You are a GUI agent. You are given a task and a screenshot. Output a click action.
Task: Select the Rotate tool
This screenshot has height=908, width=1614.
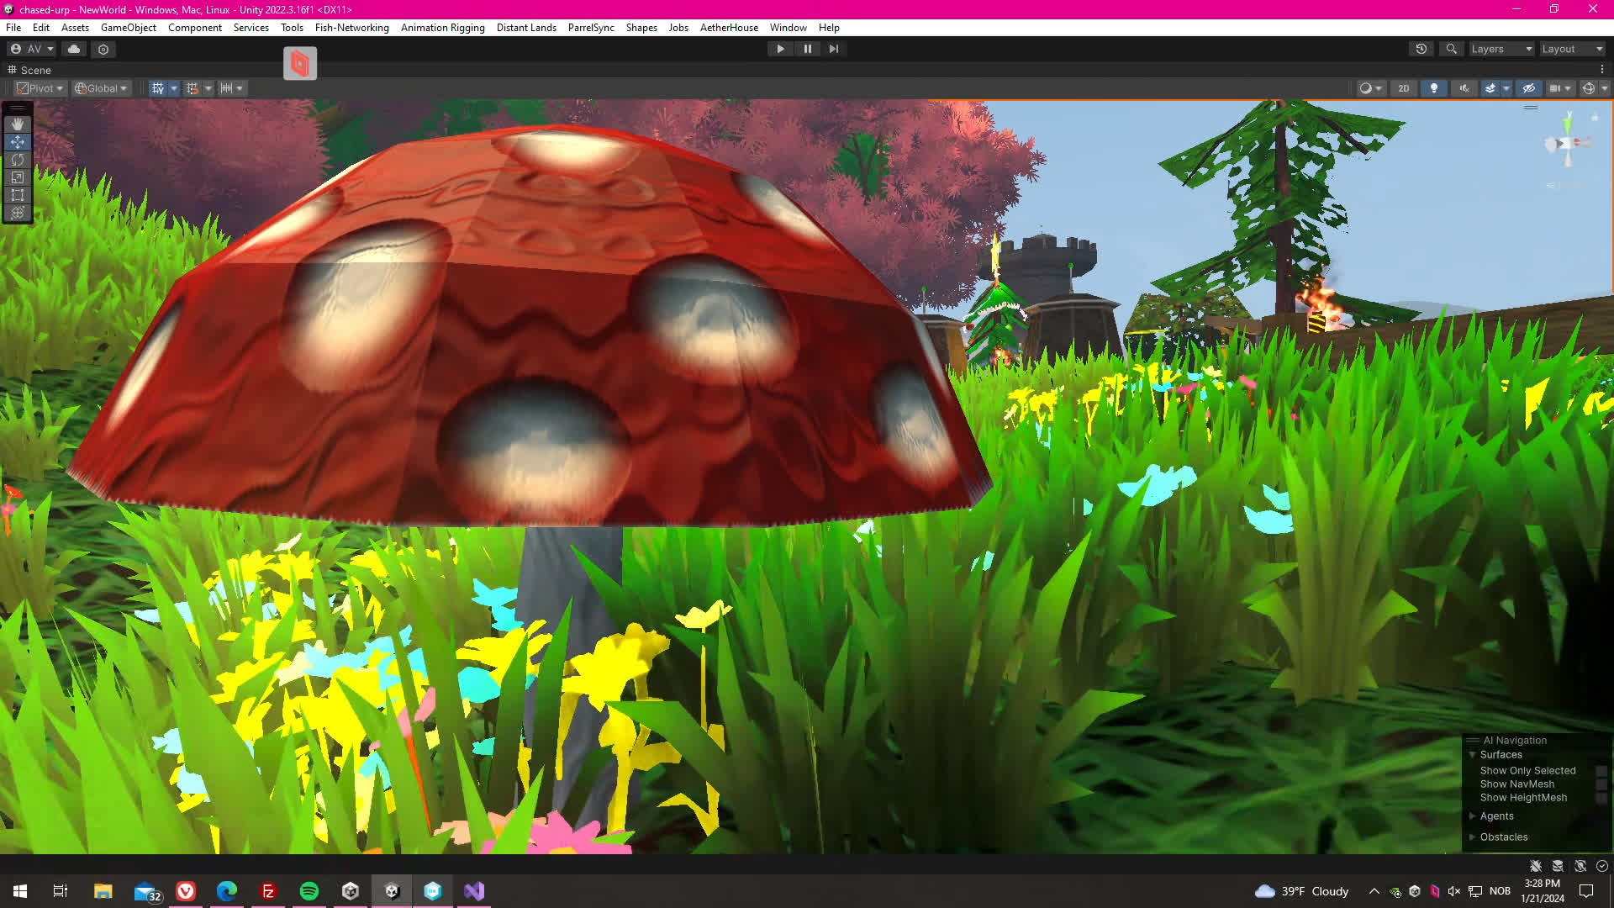tap(18, 160)
